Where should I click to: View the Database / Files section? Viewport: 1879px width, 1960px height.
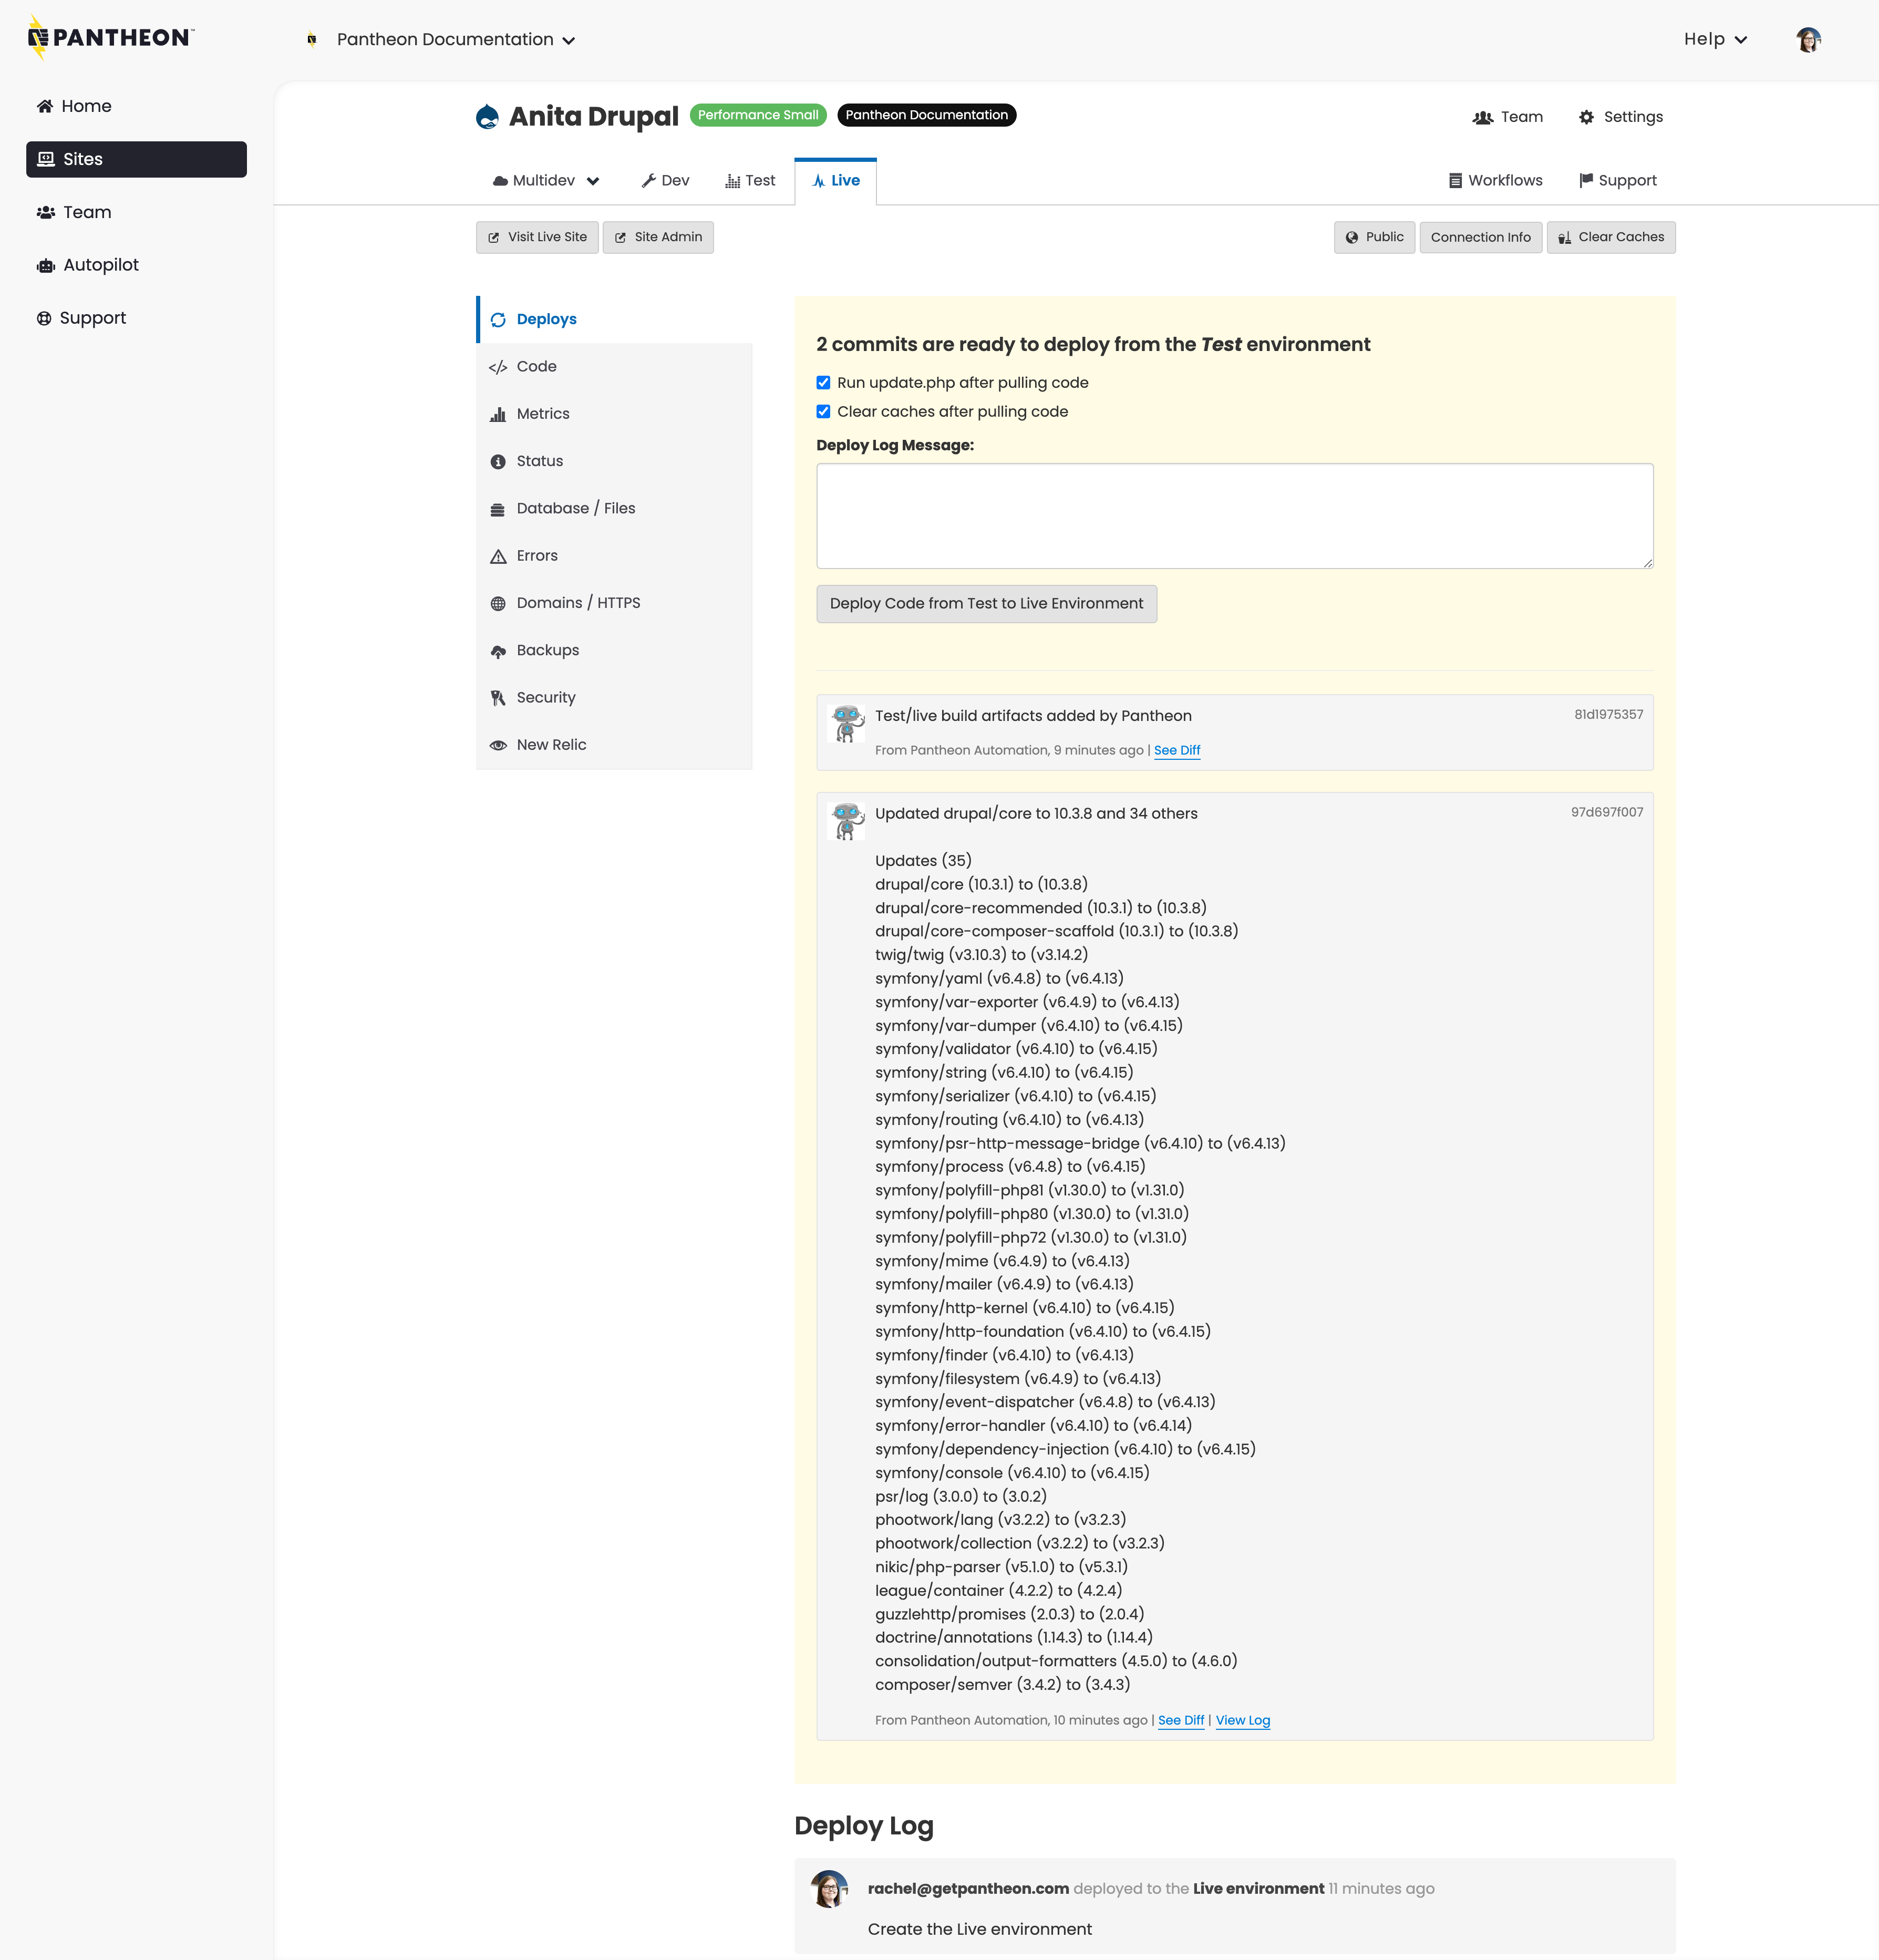(x=575, y=508)
